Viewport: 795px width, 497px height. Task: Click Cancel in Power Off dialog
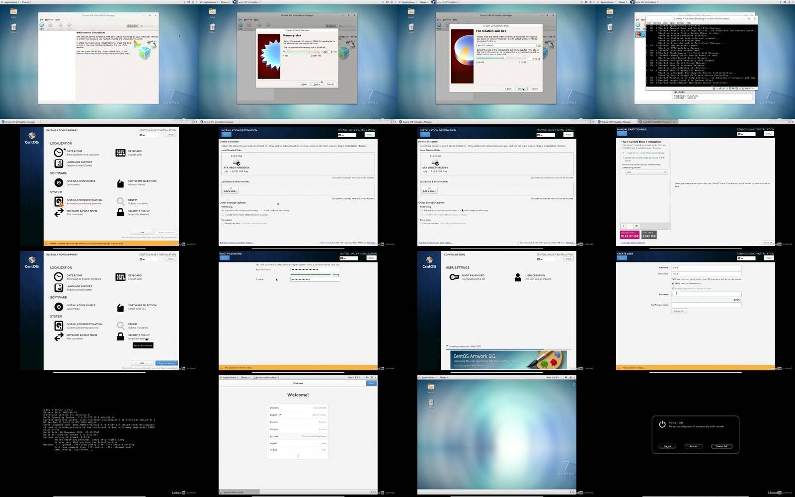click(667, 446)
